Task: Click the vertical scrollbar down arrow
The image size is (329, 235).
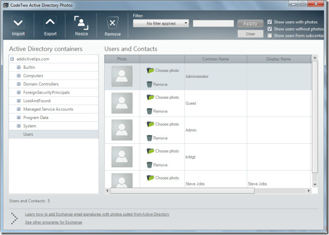Action: coord(315,184)
